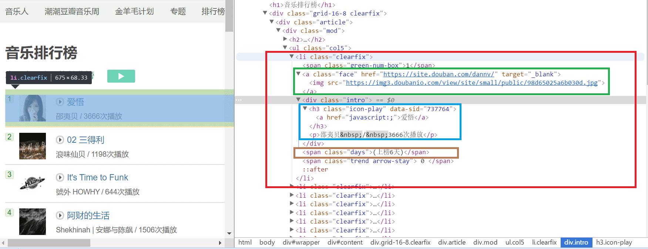The height and width of the screenshot is (249, 648).
Task: Click the horizontal scrollbar left arrow
Action: (3, 243)
